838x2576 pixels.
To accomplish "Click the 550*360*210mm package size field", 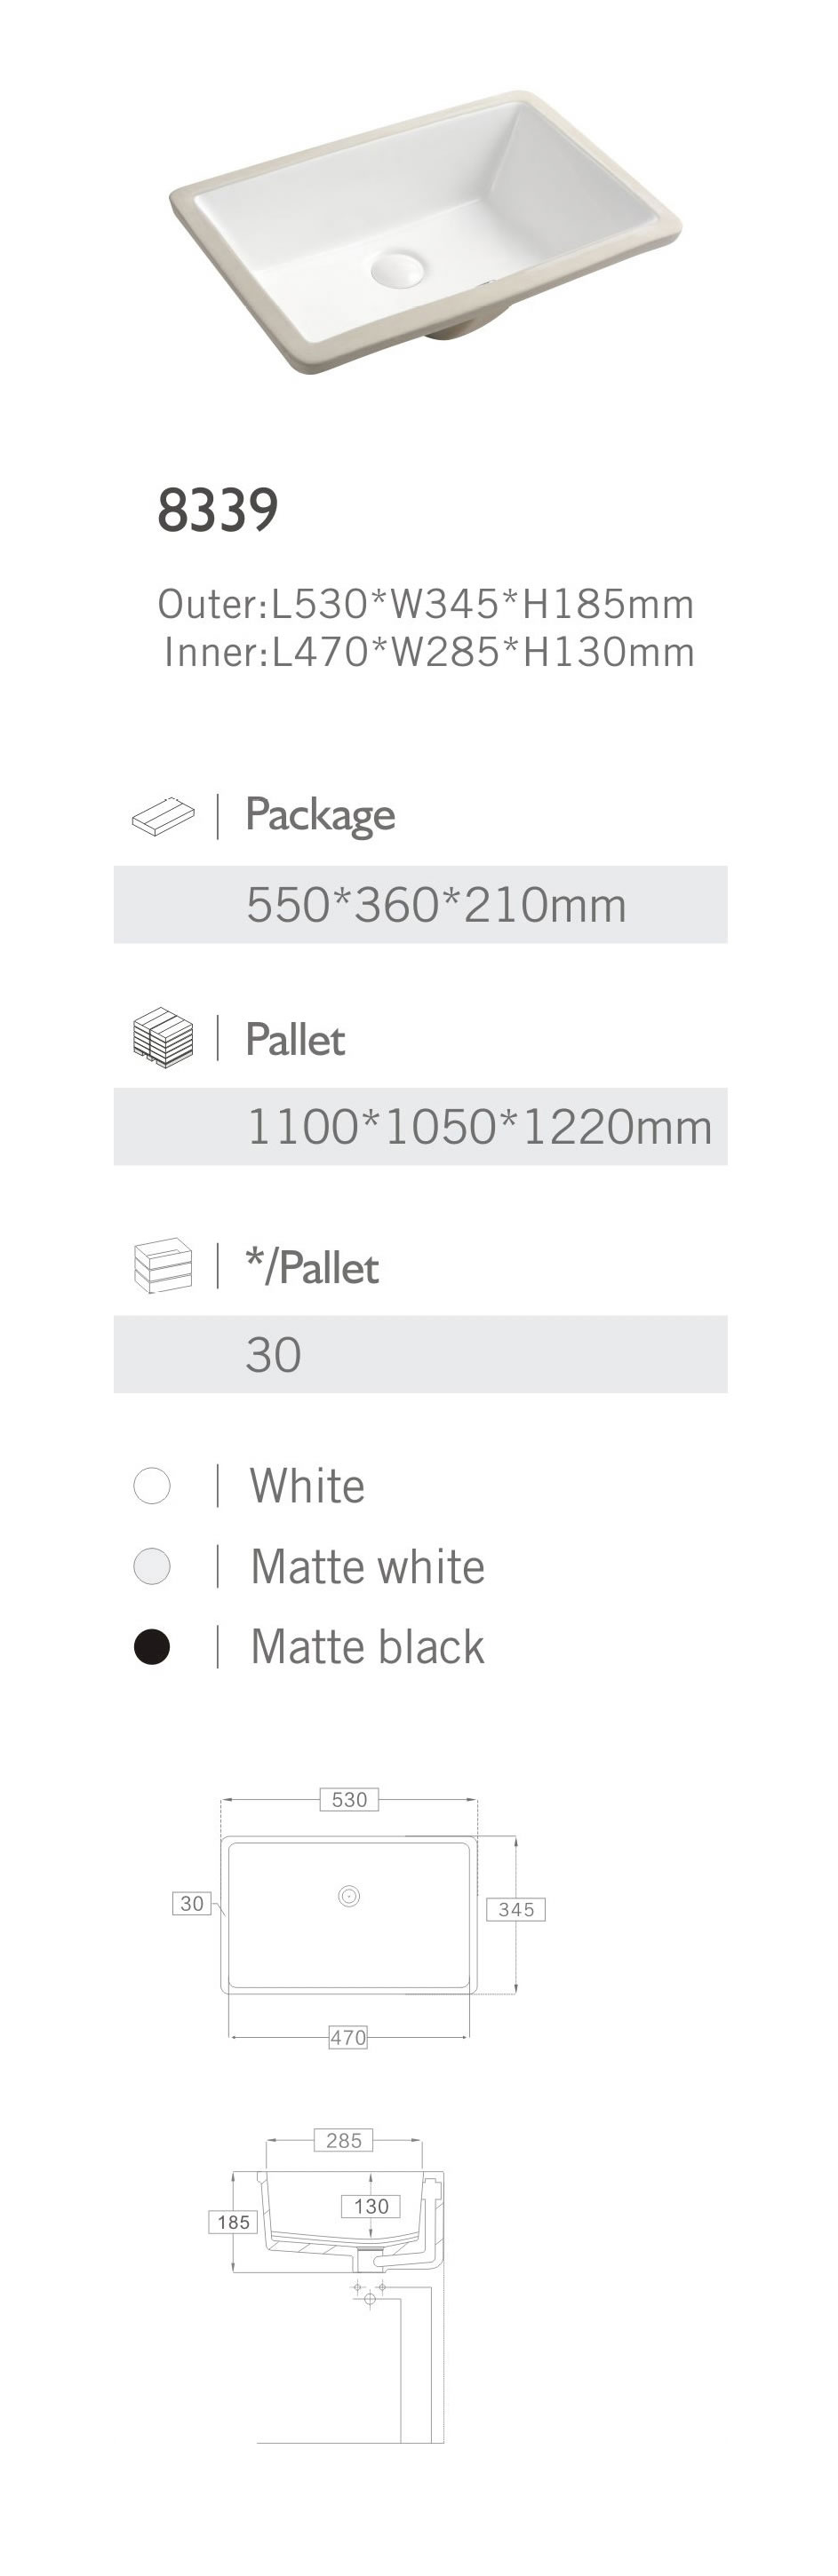I will pyautogui.click(x=435, y=905).
